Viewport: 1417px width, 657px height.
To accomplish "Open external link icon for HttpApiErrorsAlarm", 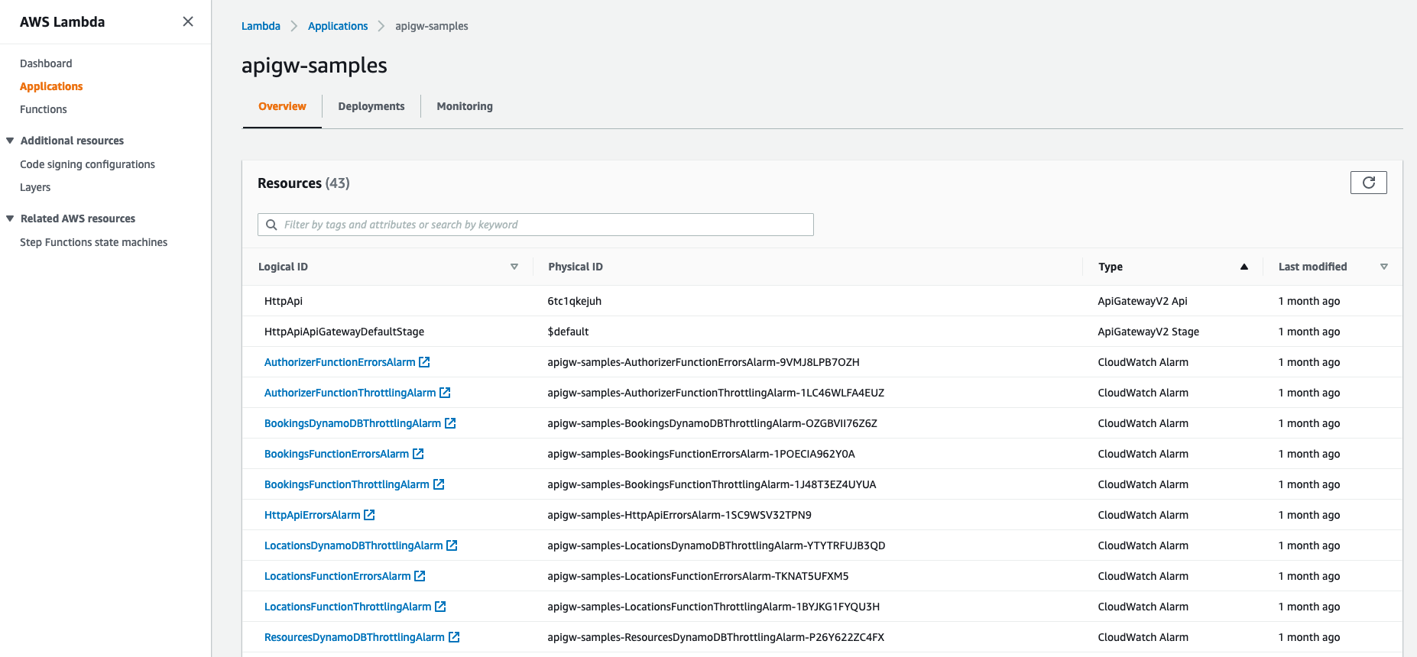I will pyautogui.click(x=369, y=515).
